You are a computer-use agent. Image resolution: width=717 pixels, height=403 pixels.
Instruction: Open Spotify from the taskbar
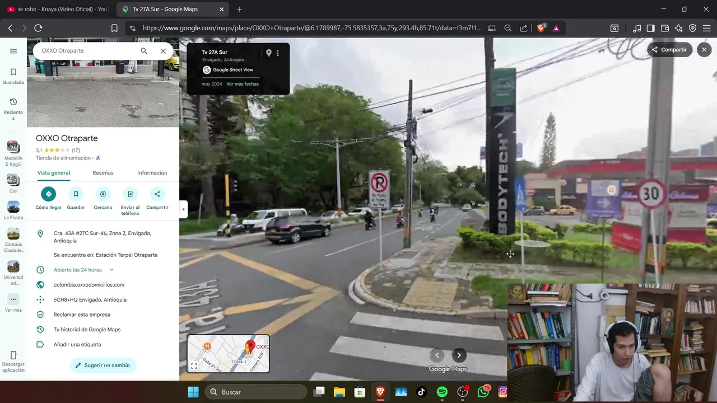click(442, 392)
